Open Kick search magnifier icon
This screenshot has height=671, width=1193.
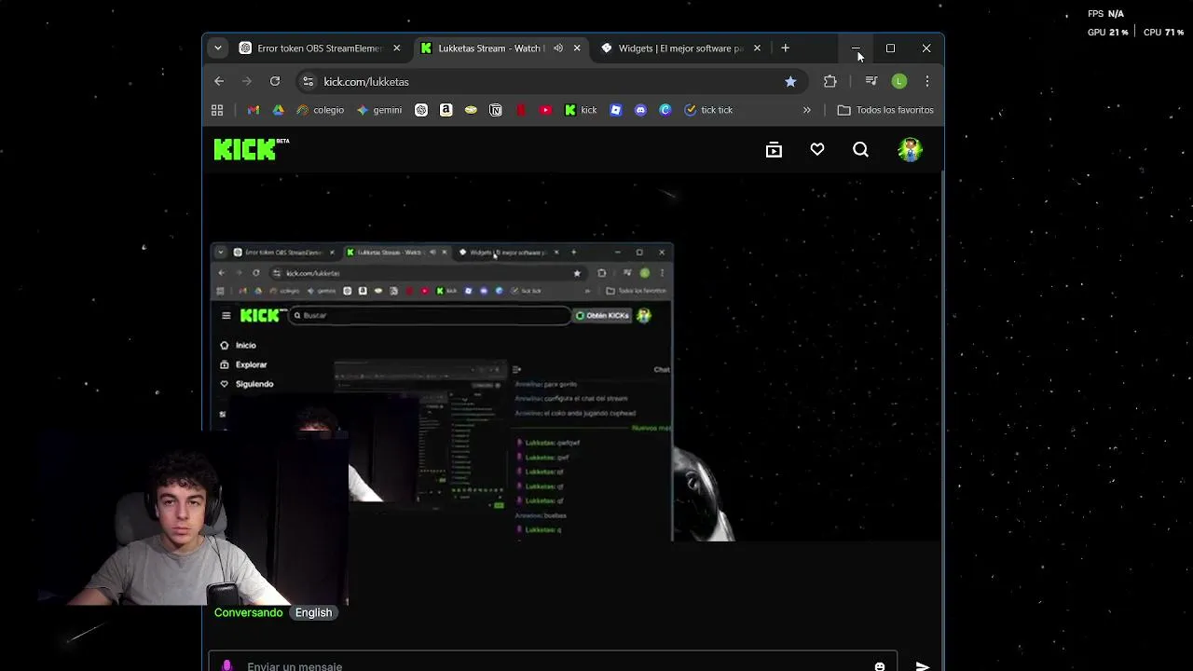860,150
